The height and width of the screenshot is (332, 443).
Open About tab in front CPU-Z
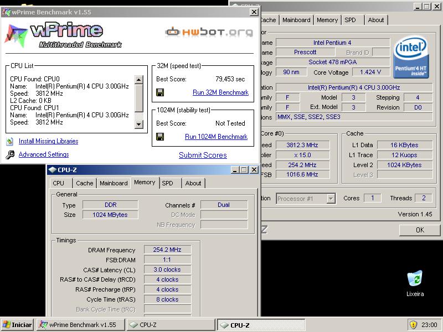click(193, 183)
